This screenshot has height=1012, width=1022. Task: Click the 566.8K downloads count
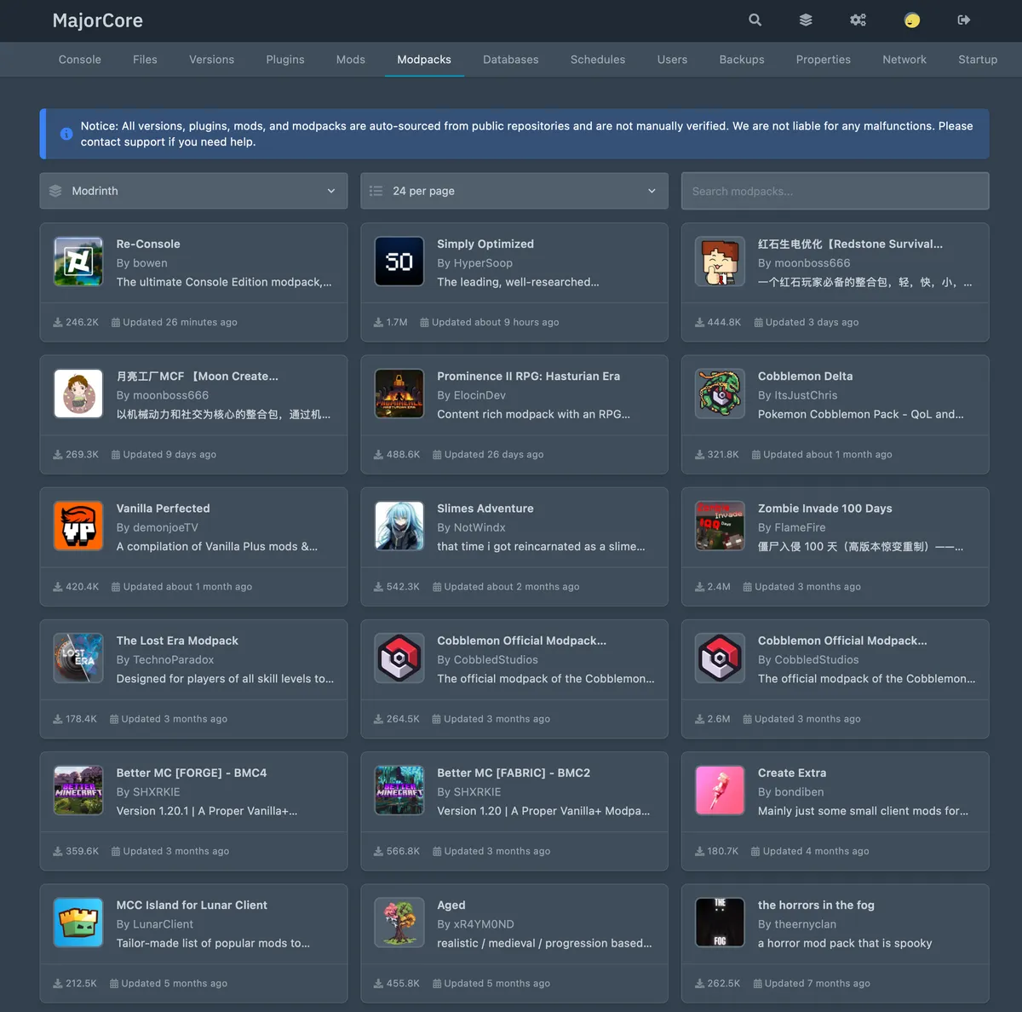(x=397, y=851)
